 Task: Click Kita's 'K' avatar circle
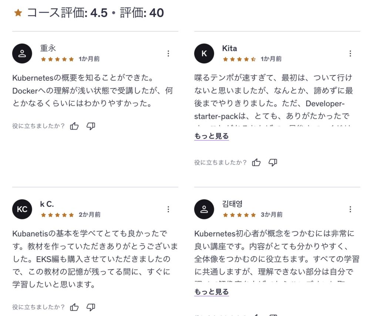pos(204,53)
